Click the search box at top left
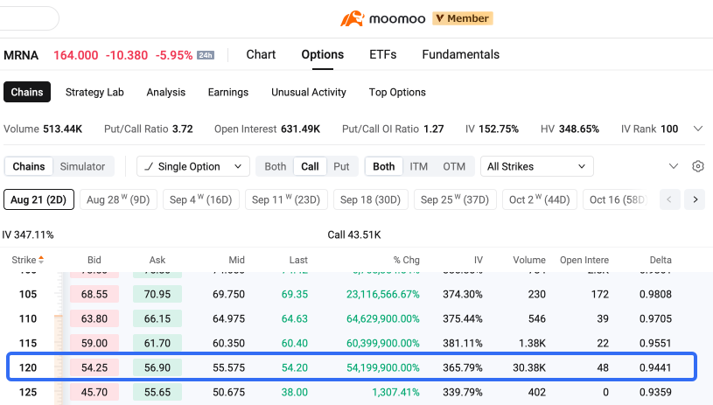The image size is (713, 405). click(x=28, y=18)
